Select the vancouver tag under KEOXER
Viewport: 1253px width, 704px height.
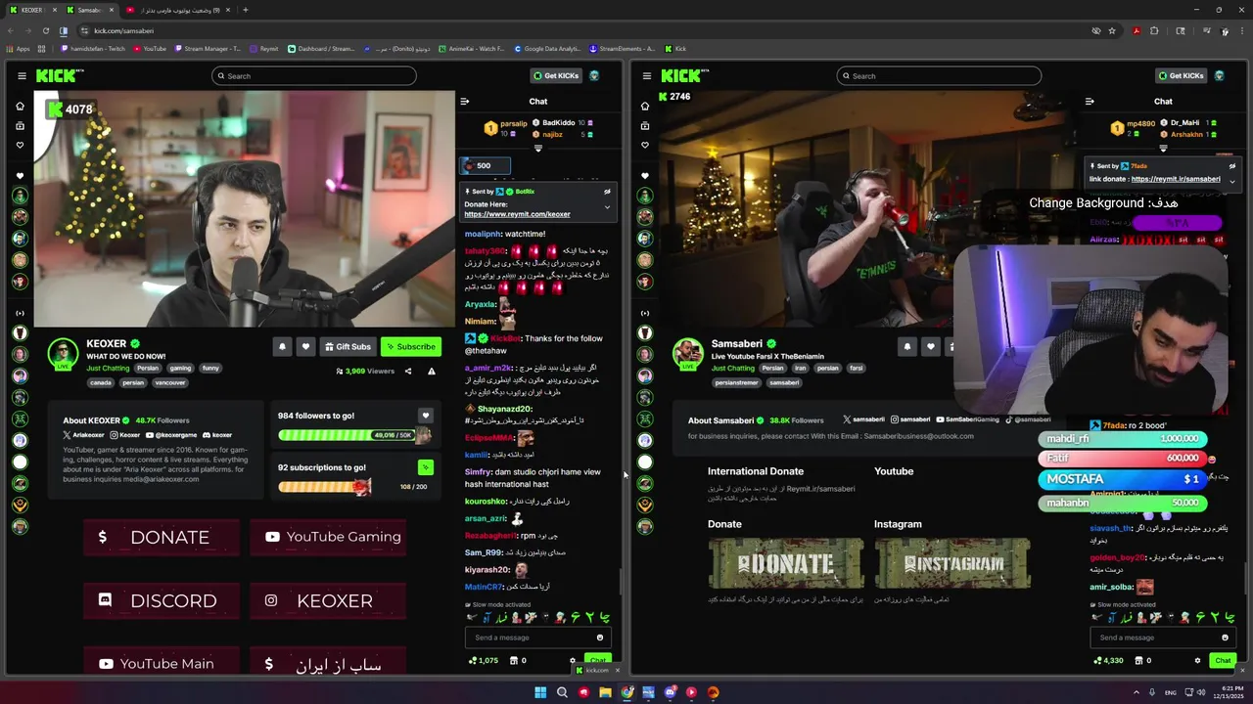pyautogui.click(x=170, y=382)
